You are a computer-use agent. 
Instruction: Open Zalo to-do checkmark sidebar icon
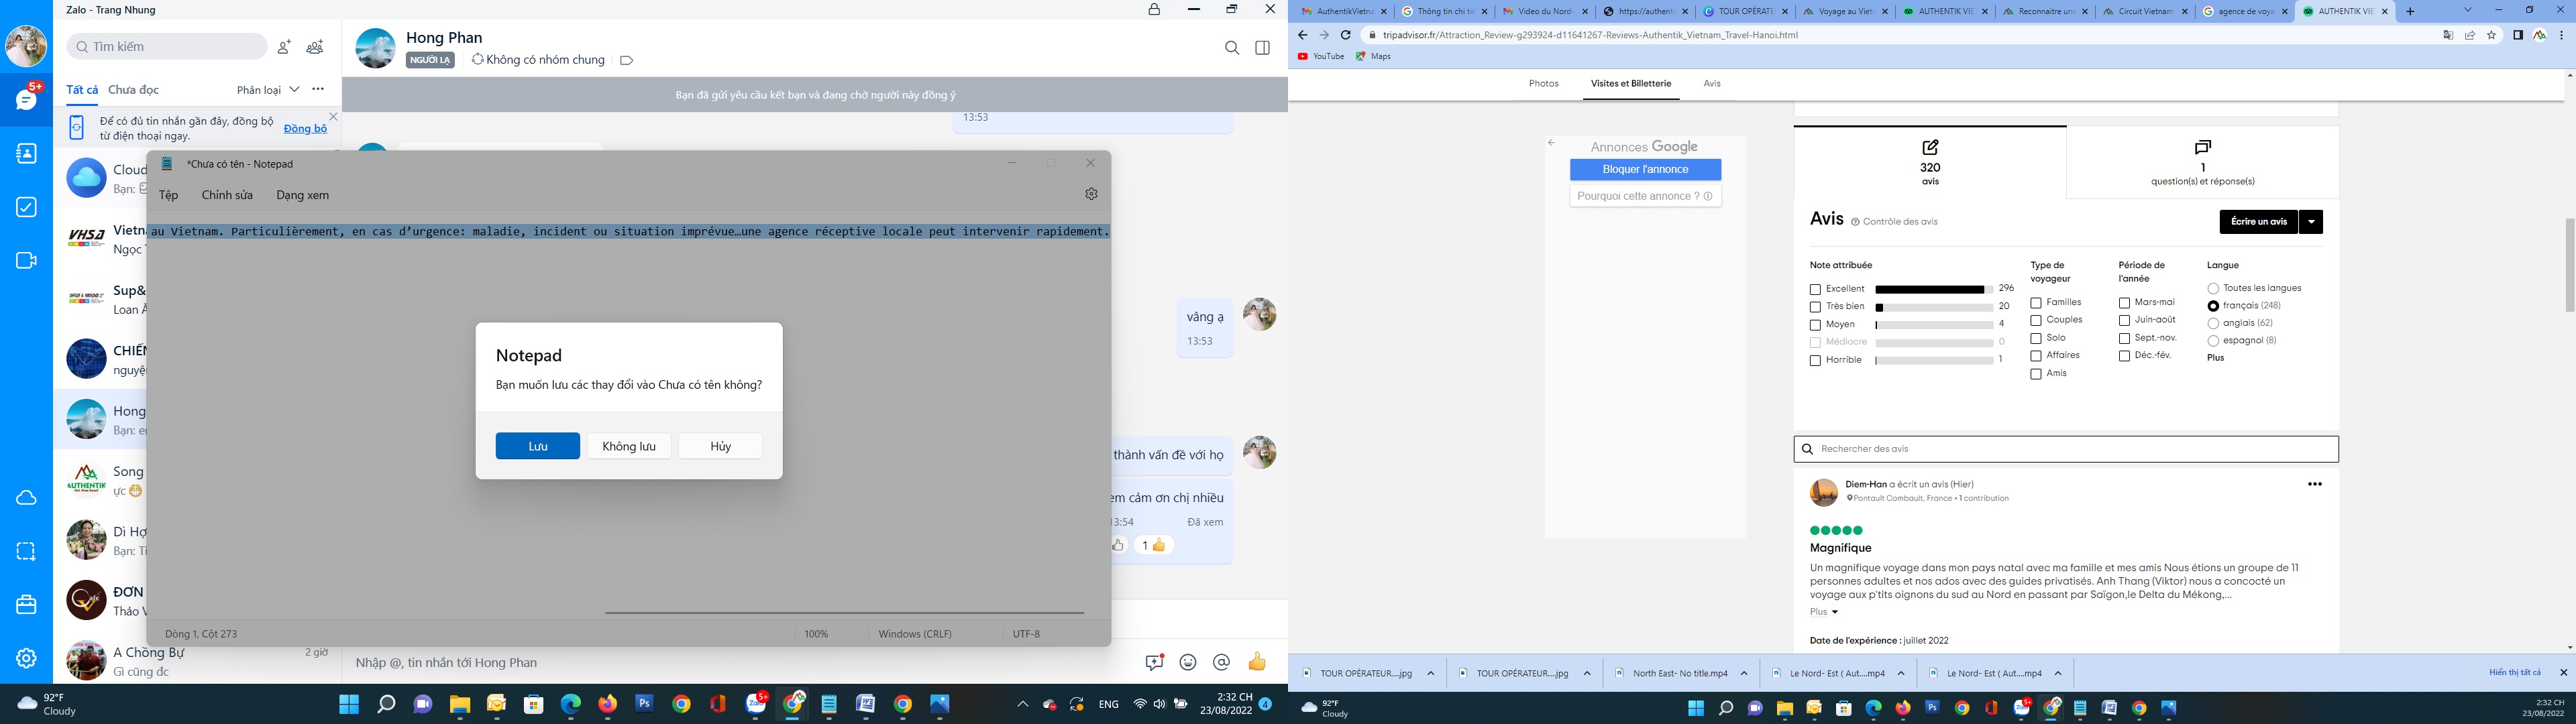pos(27,207)
